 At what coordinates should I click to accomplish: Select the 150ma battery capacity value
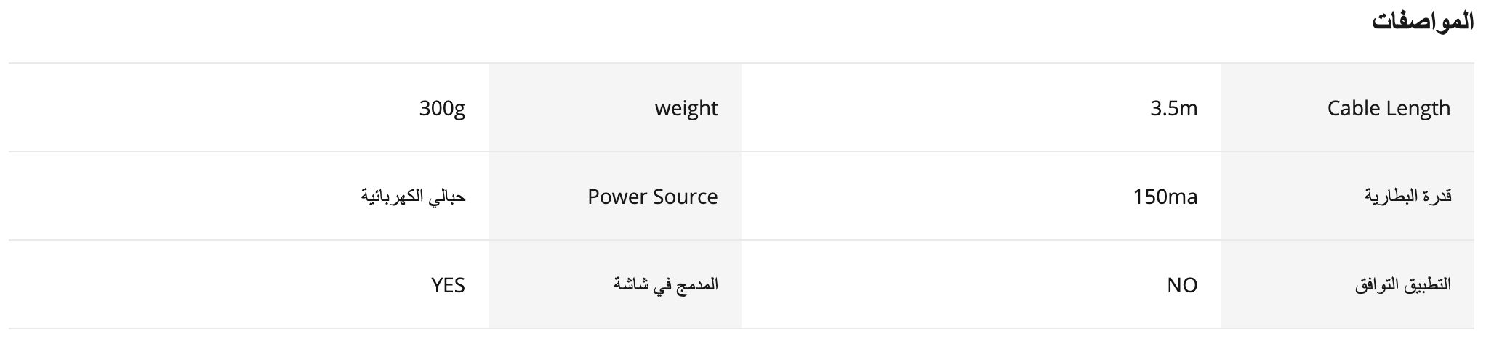tap(1165, 197)
